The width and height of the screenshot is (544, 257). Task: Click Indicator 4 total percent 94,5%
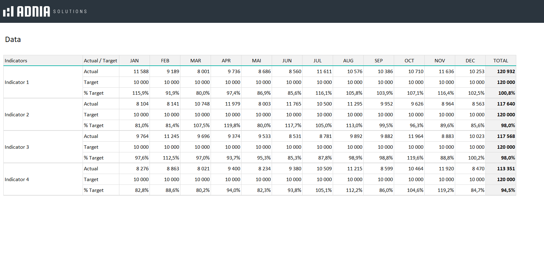coord(508,190)
